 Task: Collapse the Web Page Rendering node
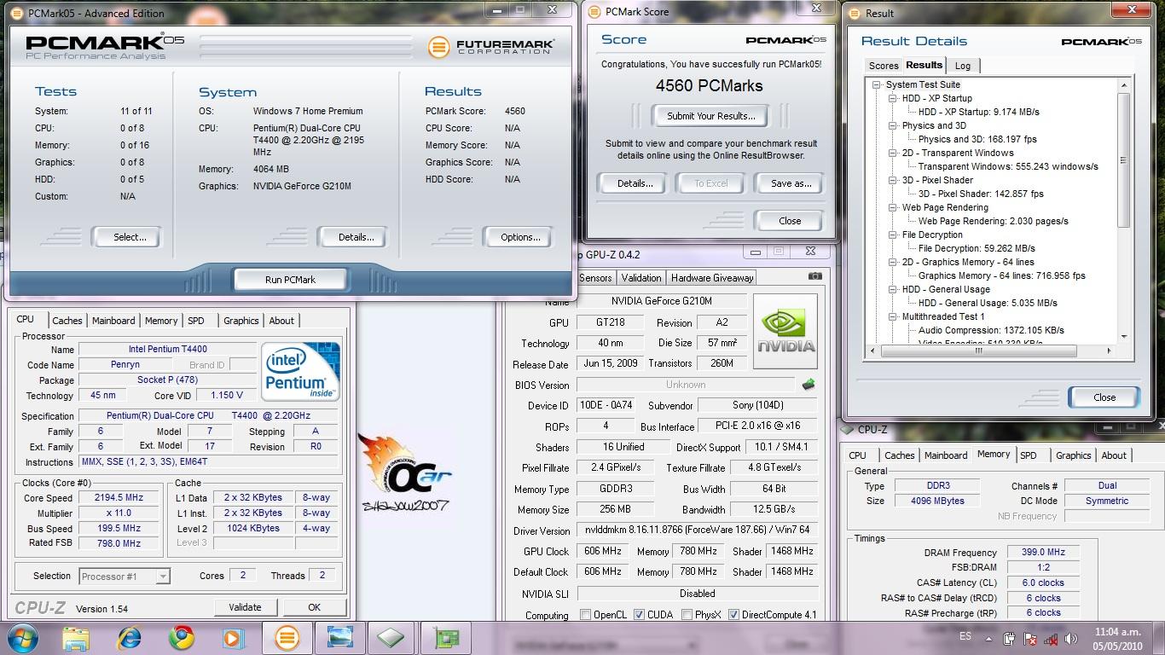tap(892, 207)
